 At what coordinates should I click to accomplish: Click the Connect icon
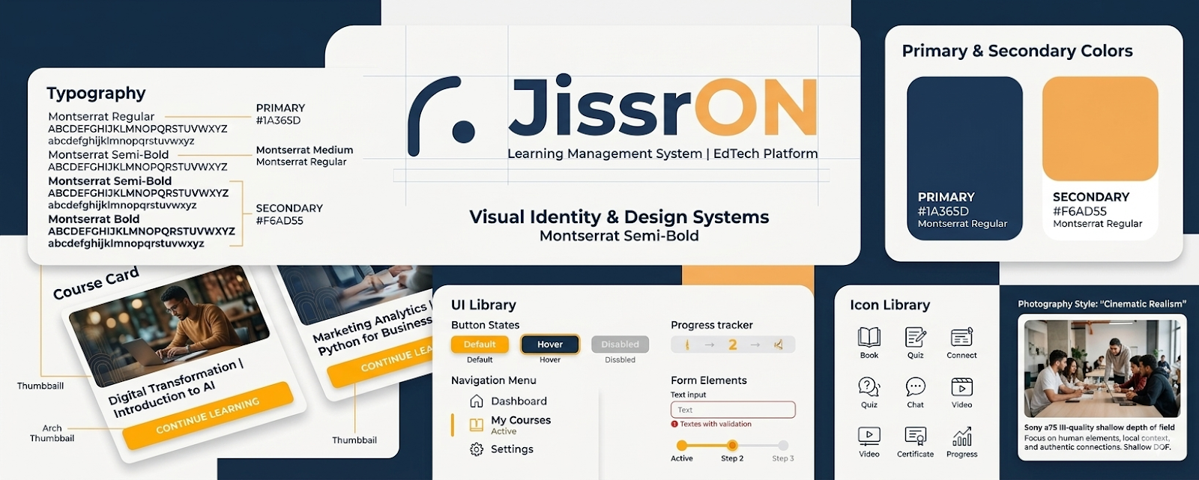961,337
